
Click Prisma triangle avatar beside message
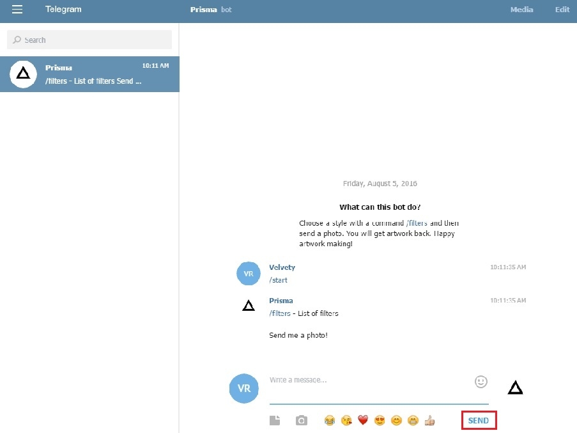249,306
